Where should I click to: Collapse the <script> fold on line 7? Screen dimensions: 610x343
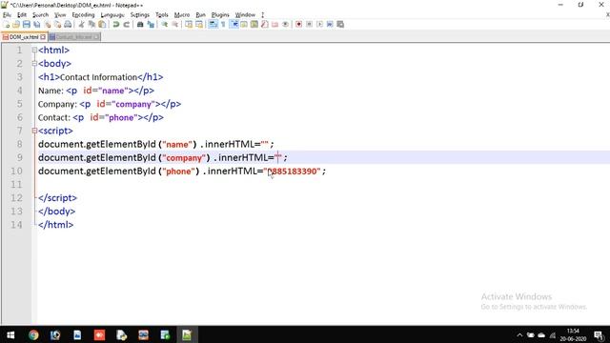(34, 131)
